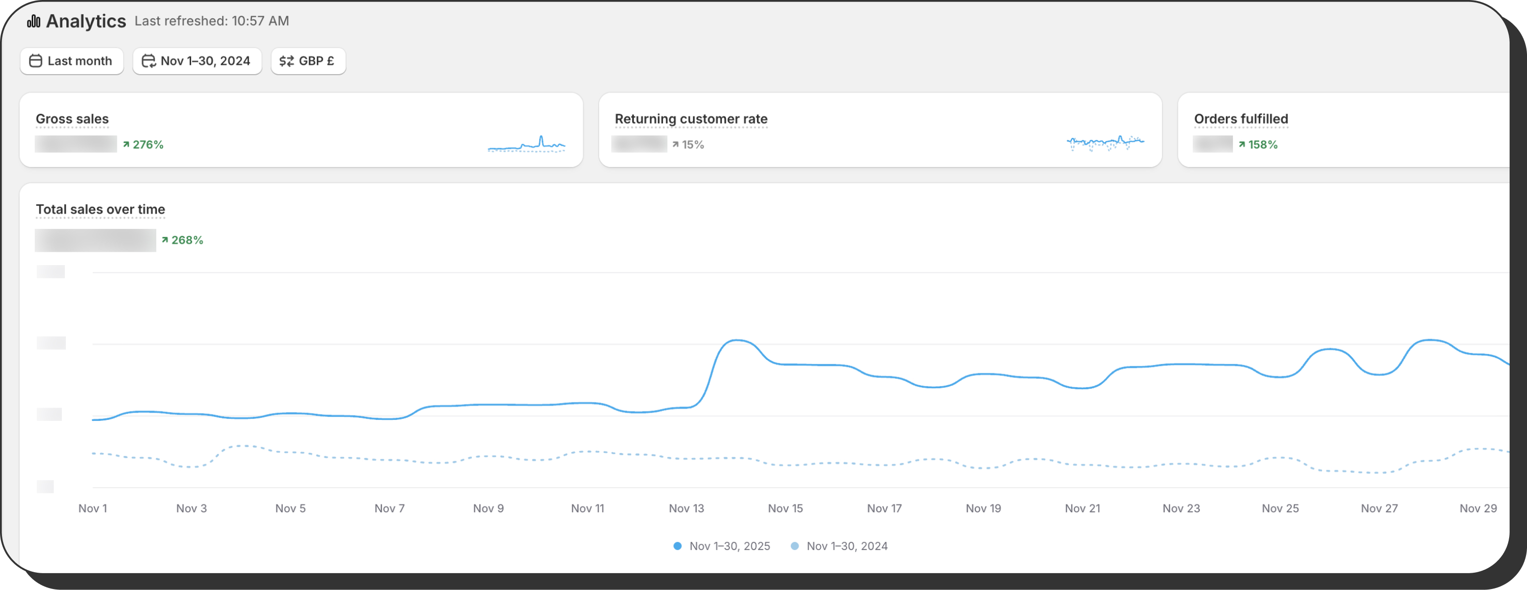Viewport: 1527px width, 590px height.
Task: Open the Returning customer rate report
Action: click(691, 119)
